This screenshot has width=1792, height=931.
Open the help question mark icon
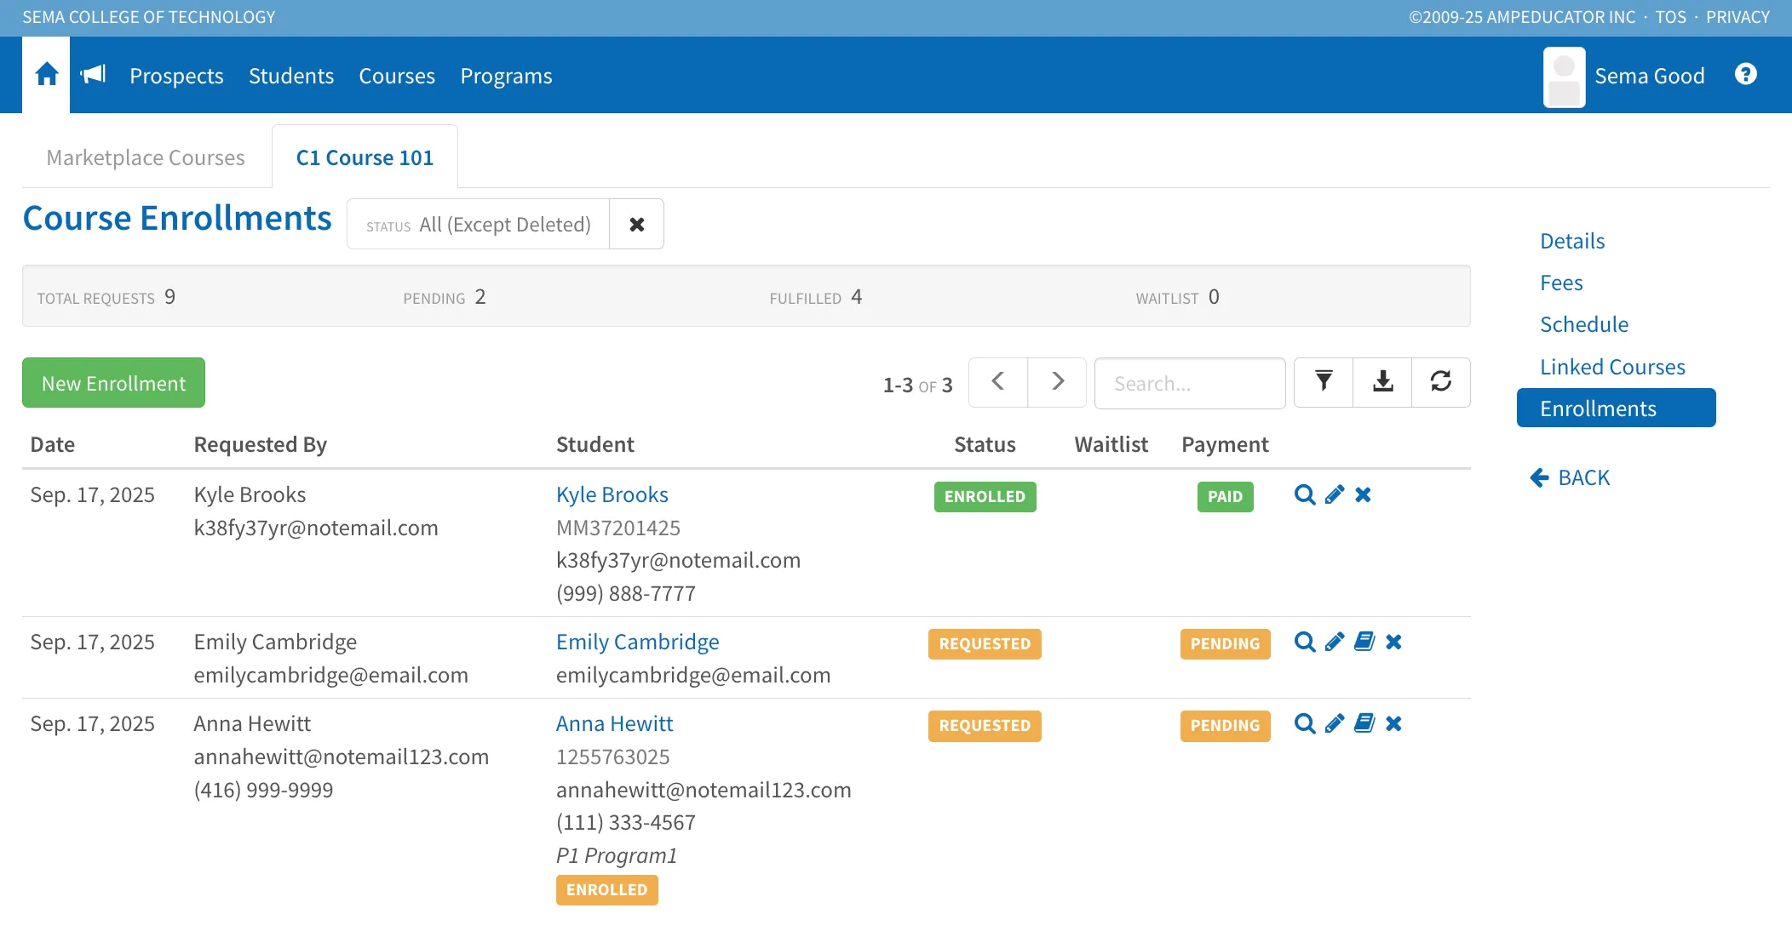coord(1745,75)
